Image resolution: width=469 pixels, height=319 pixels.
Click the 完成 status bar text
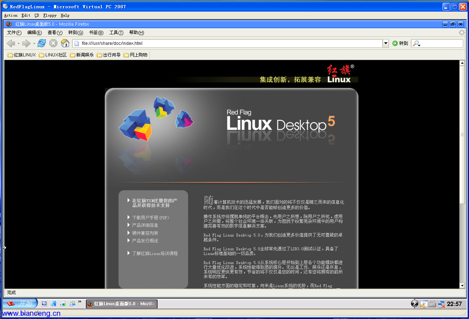point(11,293)
